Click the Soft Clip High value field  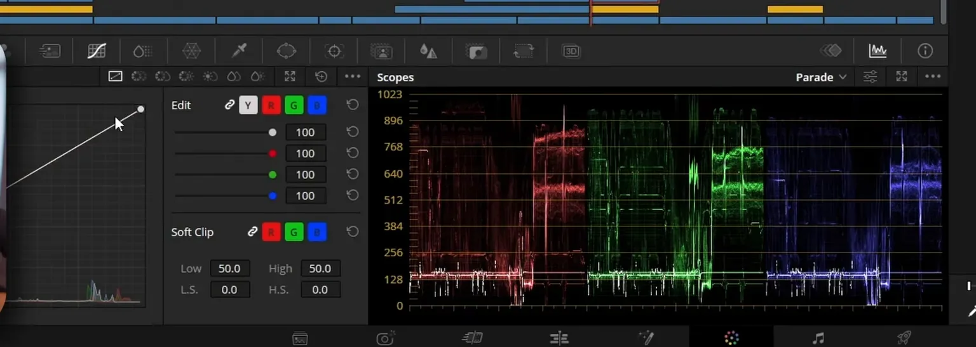320,268
